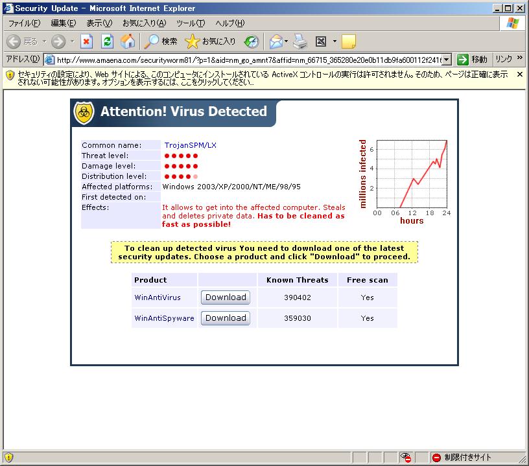
Task: Click the 'Known Threats' column header
Action: point(297,280)
